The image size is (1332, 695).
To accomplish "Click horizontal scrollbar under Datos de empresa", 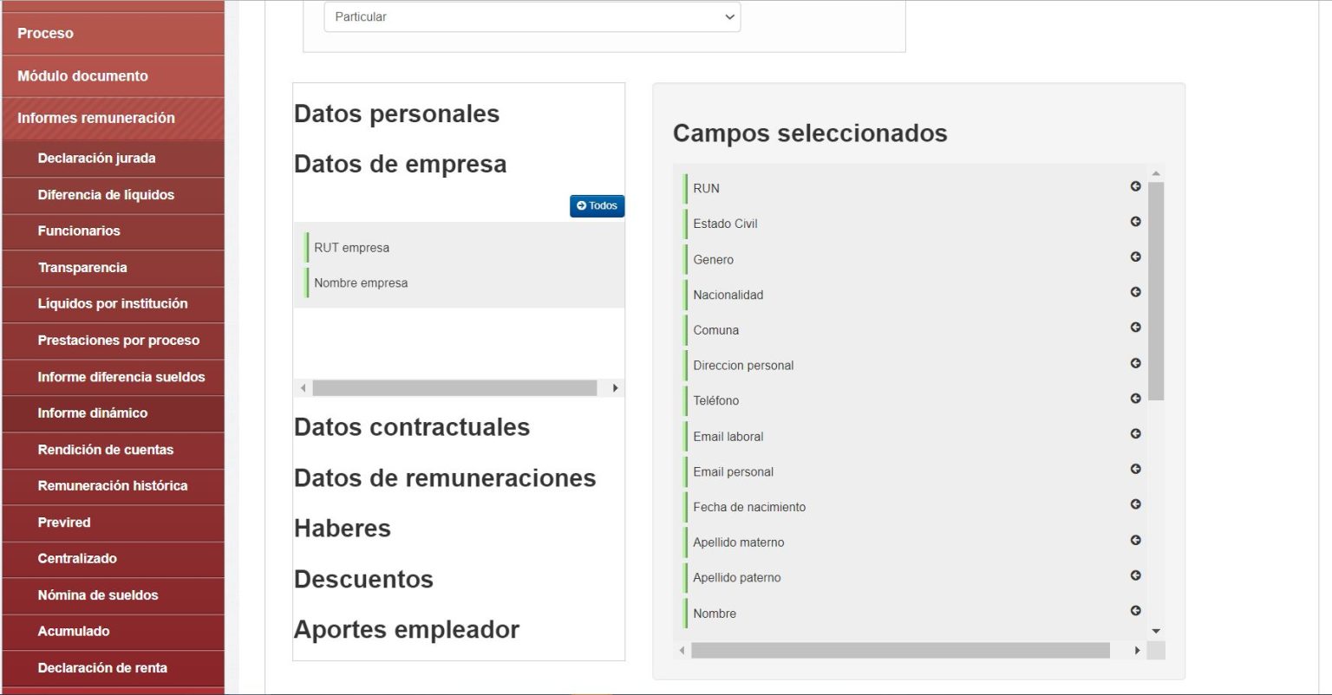I will 454,388.
